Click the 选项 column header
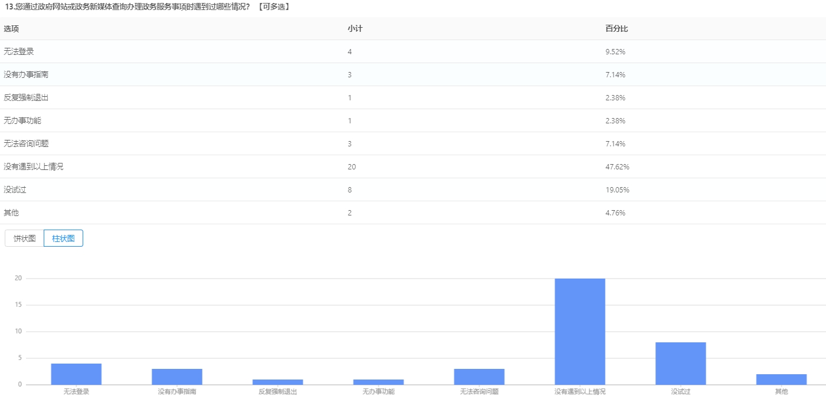 (11, 29)
